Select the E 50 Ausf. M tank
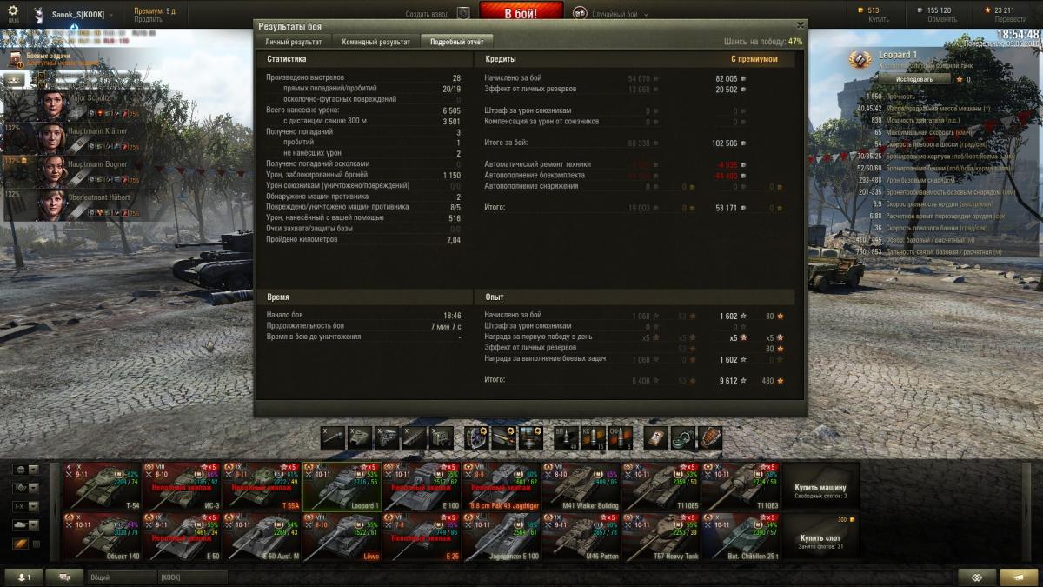 pyautogui.click(x=262, y=537)
